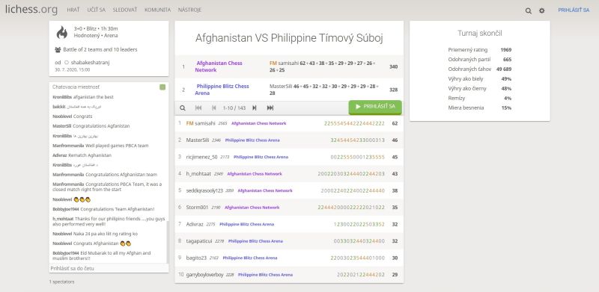Open Philippine Blitz Chess Arena team in standings header
This screenshot has height=292, width=599.
[222, 90]
